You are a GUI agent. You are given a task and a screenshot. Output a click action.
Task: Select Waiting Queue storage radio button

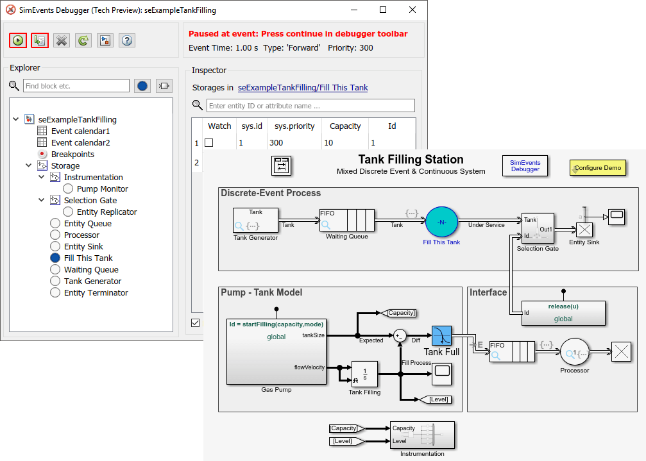pyautogui.click(x=55, y=269)
